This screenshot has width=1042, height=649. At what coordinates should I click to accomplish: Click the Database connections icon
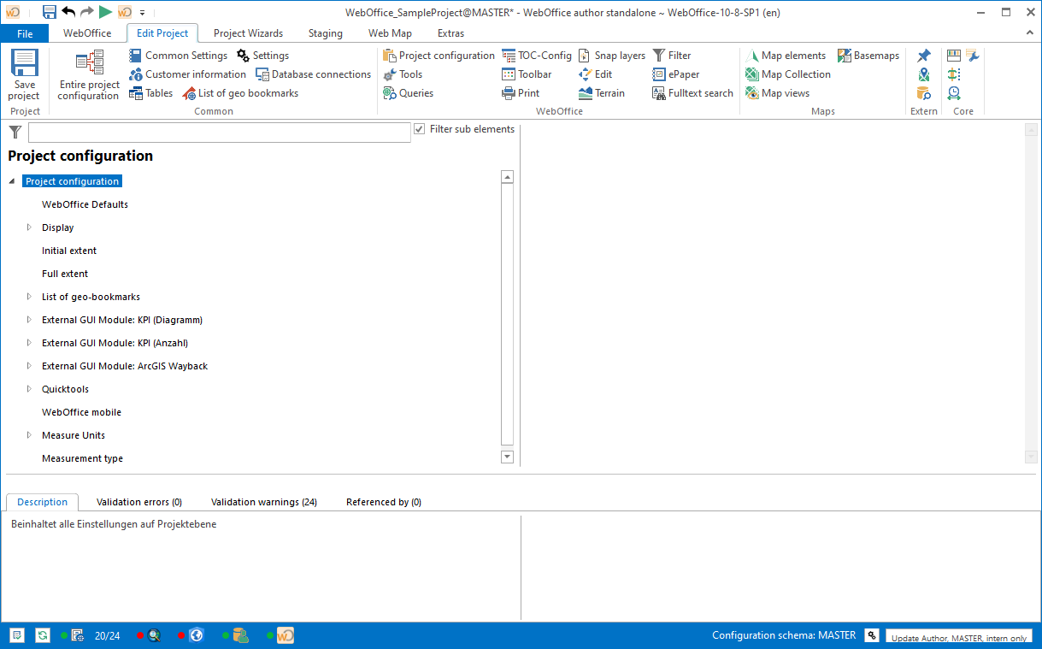312,74
